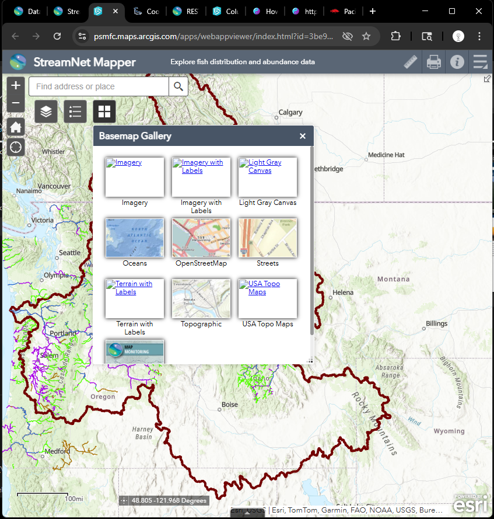
Task: Switch to the "Dat" browser tab
Action: 27,12
